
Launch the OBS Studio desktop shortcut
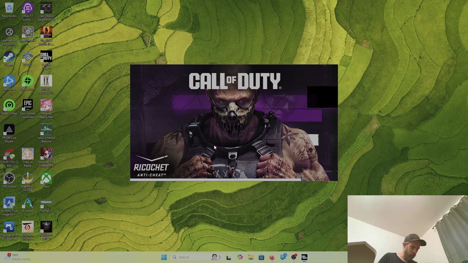click(9, 180)
